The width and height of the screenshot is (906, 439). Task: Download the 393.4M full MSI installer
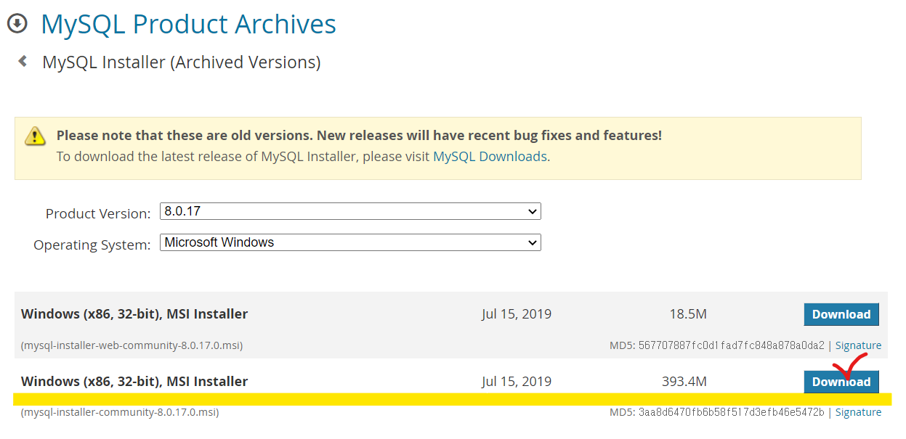[841, 382]
